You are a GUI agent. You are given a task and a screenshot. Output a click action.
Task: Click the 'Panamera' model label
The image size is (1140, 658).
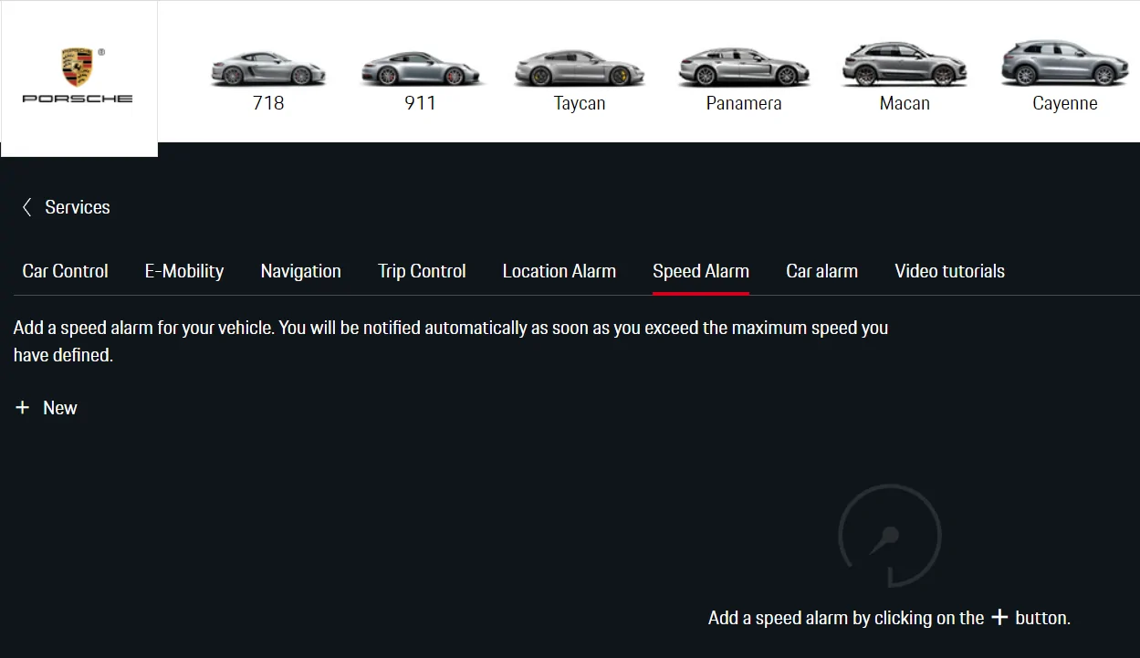[744, 103]
